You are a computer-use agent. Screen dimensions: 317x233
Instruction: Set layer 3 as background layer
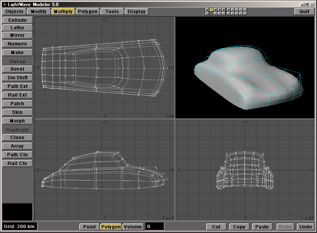tap(215, 14)
